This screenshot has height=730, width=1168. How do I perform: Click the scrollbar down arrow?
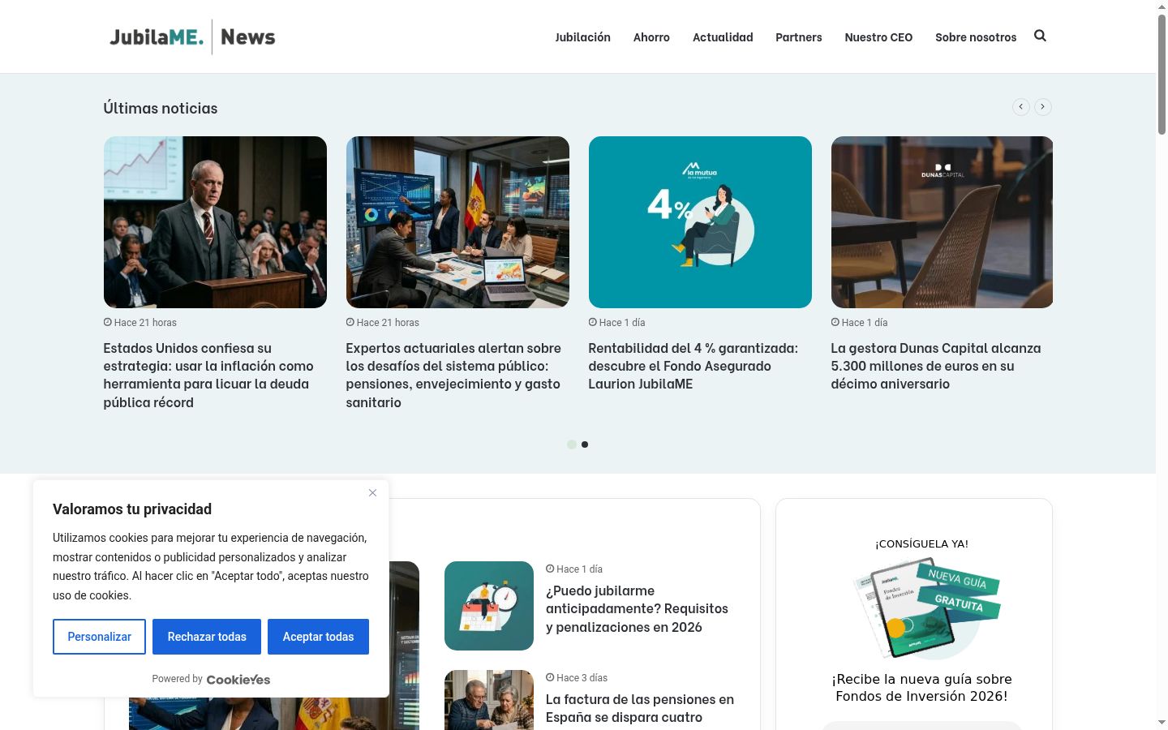[x=1162, y=723]
